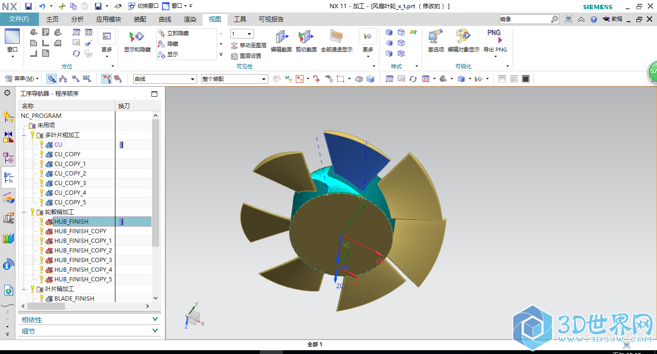This screenshot has width=657, height=354.
Task: Click the help question mark icon
Action: click(x=594, y=19)
